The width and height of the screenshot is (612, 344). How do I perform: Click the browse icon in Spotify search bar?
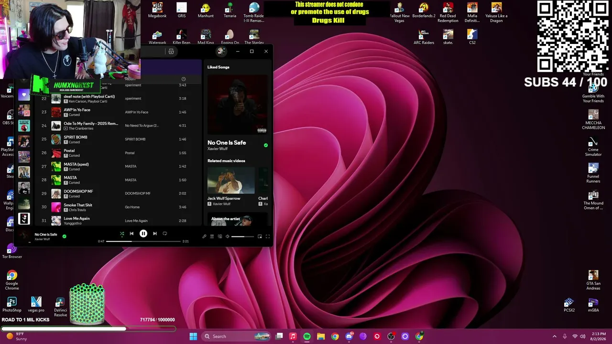tap(171, 52)
